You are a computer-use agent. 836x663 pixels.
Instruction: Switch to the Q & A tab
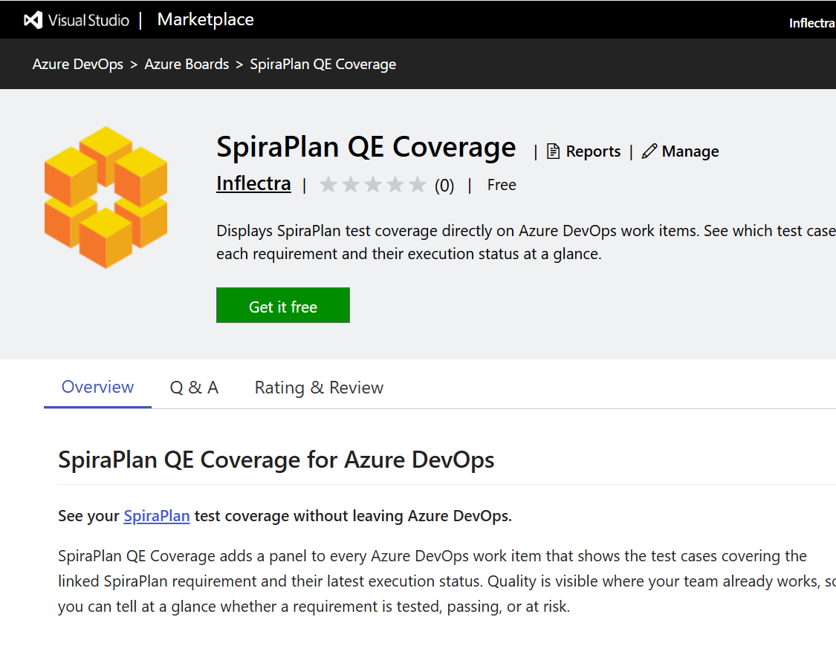(194, 388)
